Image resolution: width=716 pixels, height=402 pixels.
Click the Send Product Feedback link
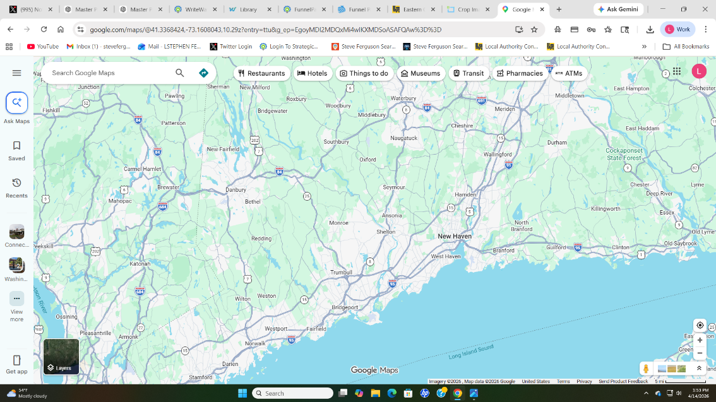[x=623, y=382]
